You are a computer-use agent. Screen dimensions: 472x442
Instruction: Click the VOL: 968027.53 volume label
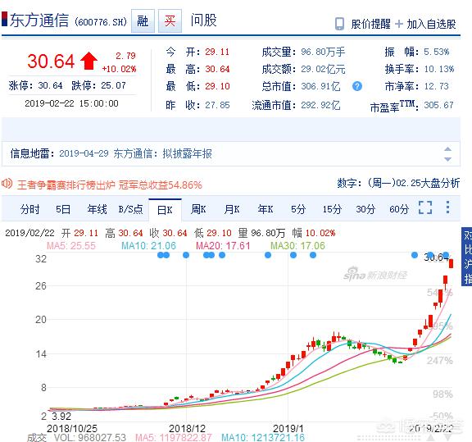(x=89, y=437)
